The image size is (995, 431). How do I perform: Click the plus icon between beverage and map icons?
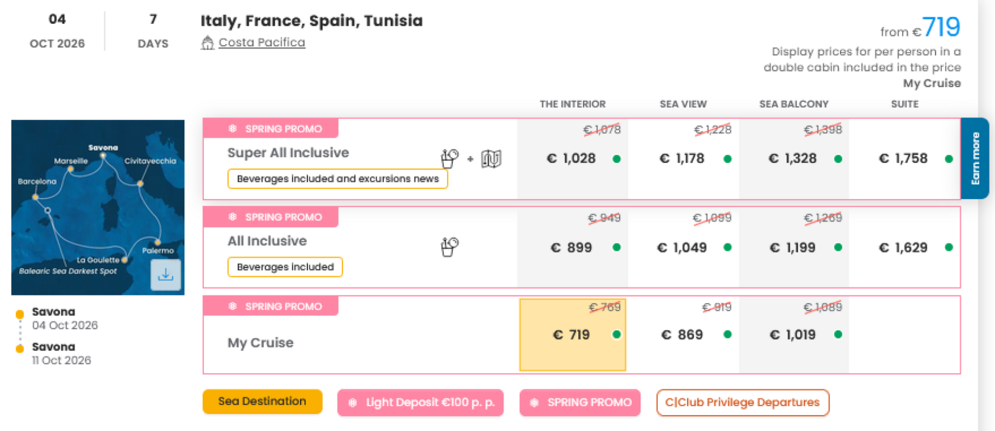tap(469, 158)
